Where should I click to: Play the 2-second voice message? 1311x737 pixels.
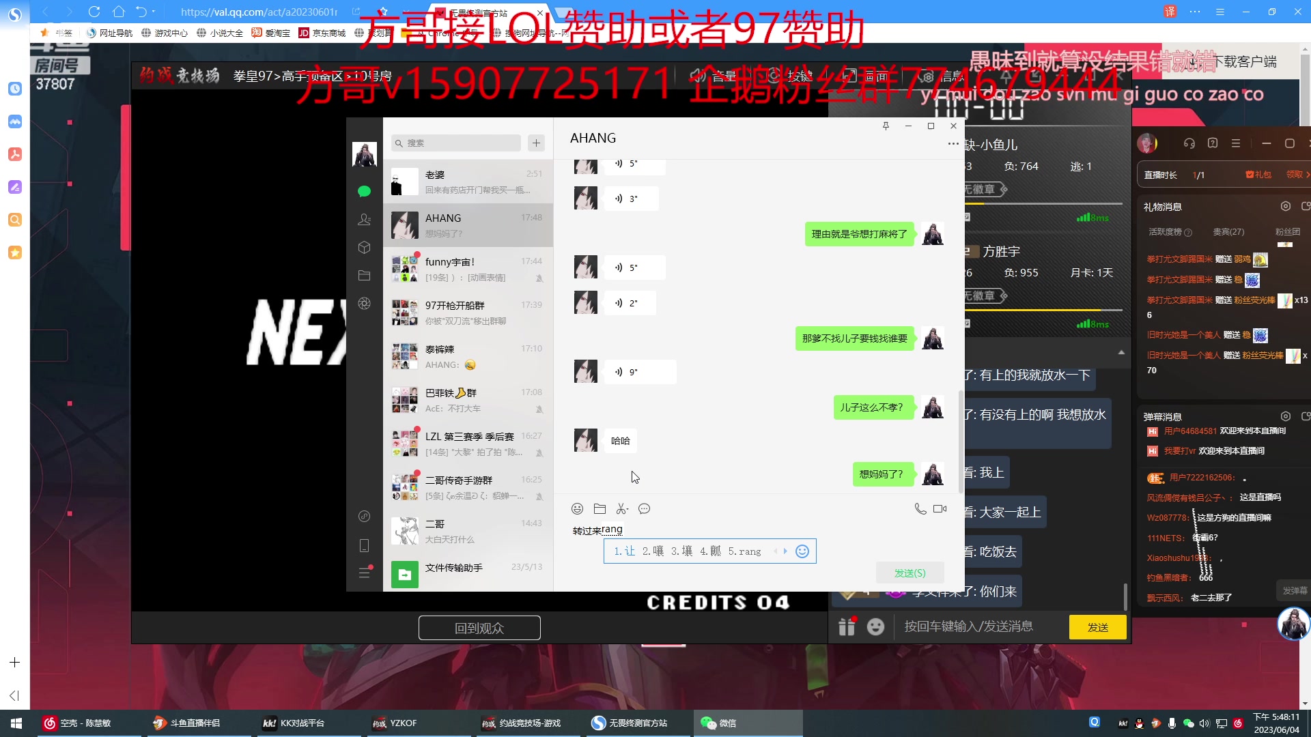tap(630, 302)
